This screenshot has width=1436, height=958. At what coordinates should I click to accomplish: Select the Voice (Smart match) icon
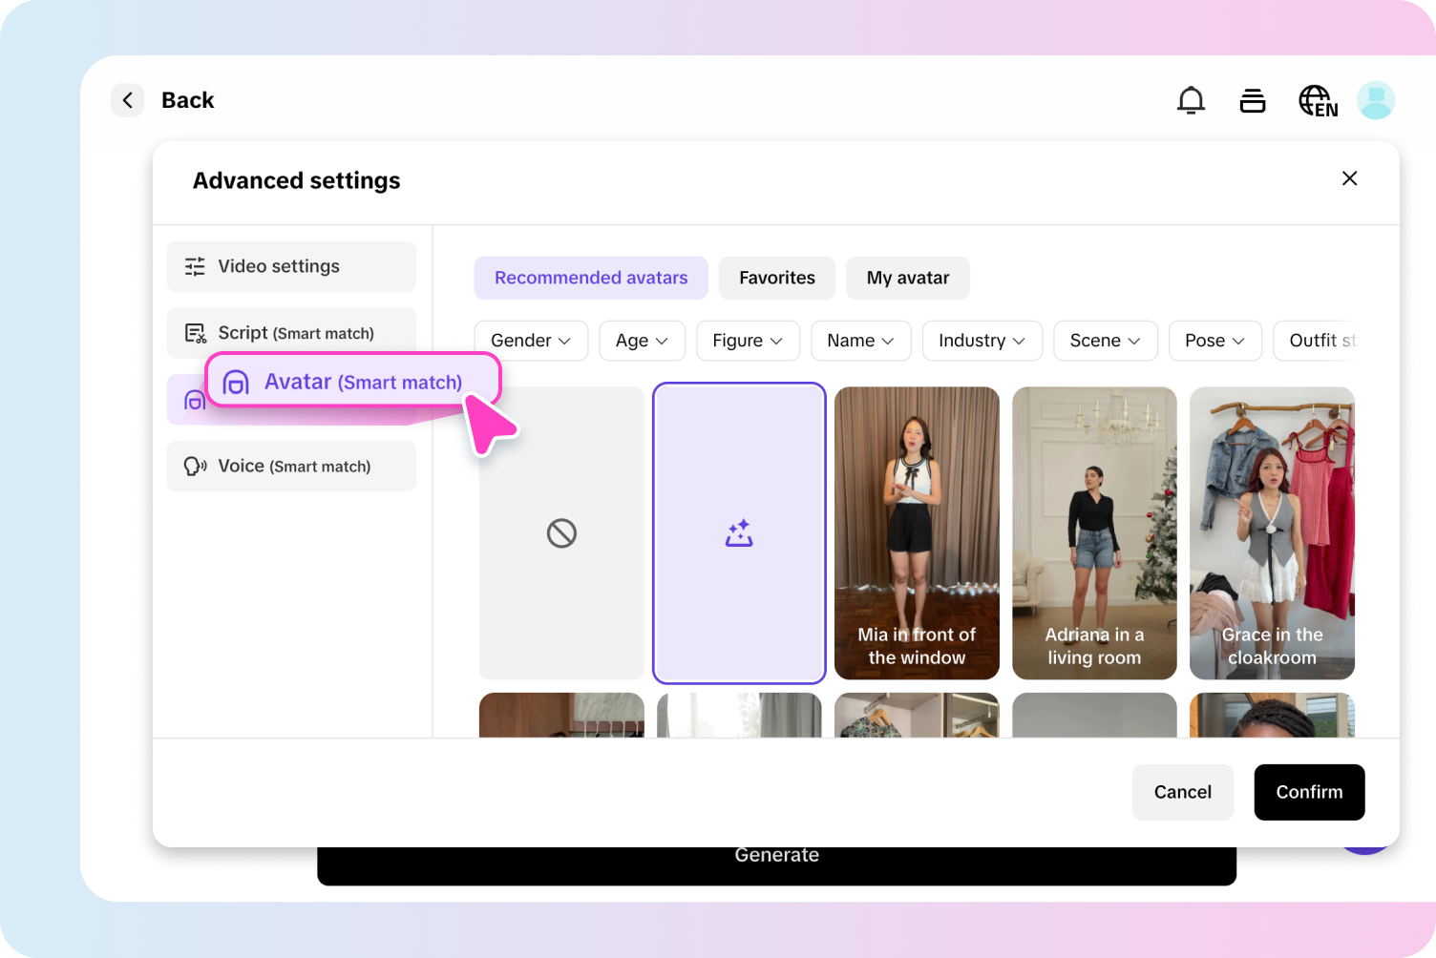pos(196,466)
